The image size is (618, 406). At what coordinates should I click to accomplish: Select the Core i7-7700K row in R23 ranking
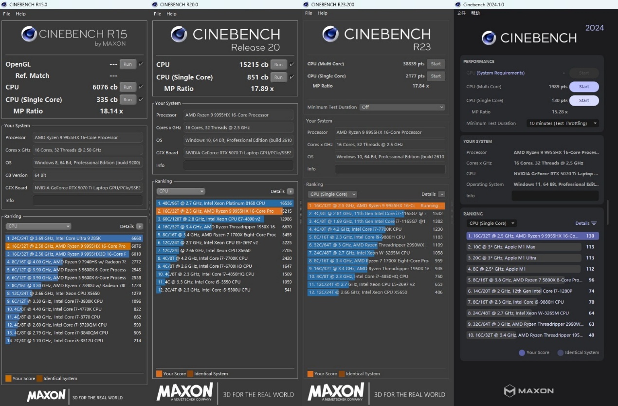pos(376,229)
